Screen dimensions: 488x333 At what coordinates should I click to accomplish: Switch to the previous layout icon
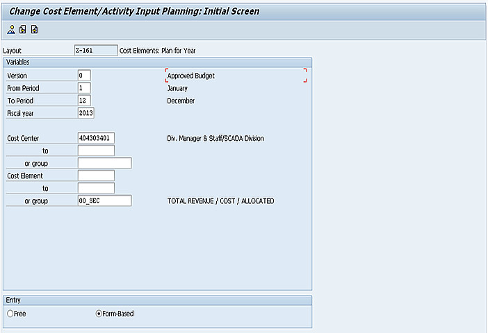[23, 30]
